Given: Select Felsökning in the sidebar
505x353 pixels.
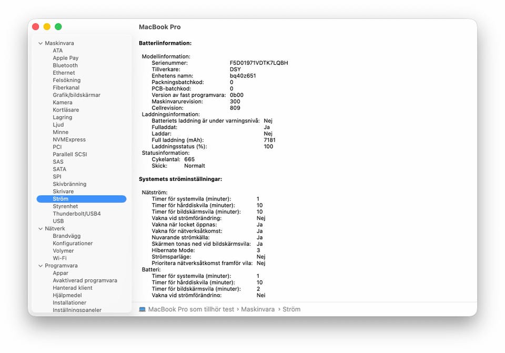Looking at the screenshot, I should click(x=67, y=80).
